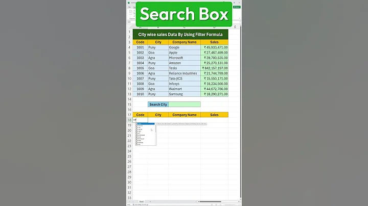This screenshot has height=206, width=368.
Task: Select the 'Code' header in row 3
Action: (141, 42)
